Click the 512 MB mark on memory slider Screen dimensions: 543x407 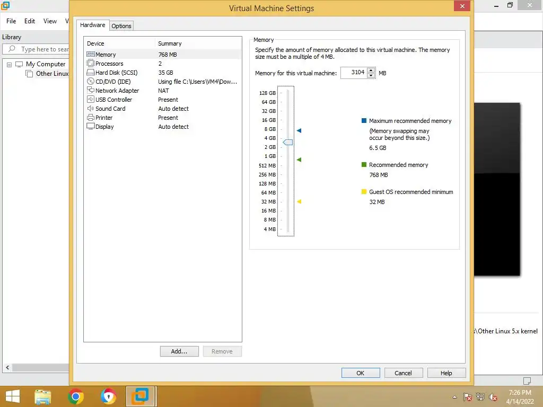(x=267, y=165)
